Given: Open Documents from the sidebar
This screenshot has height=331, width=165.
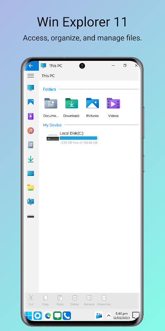Looking at the screenshot, I should coord(31,145).
